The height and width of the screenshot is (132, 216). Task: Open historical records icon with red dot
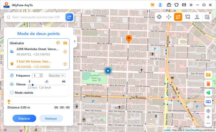tap(207, 17)
